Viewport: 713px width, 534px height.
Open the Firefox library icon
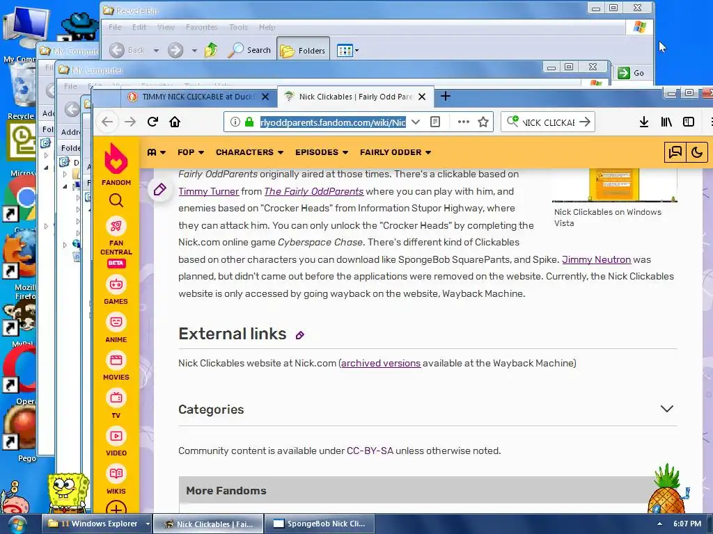pos(666,122)
